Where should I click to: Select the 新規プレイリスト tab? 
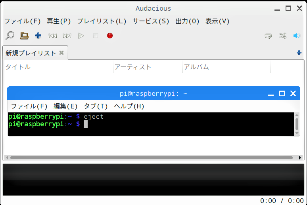point(31,53)
